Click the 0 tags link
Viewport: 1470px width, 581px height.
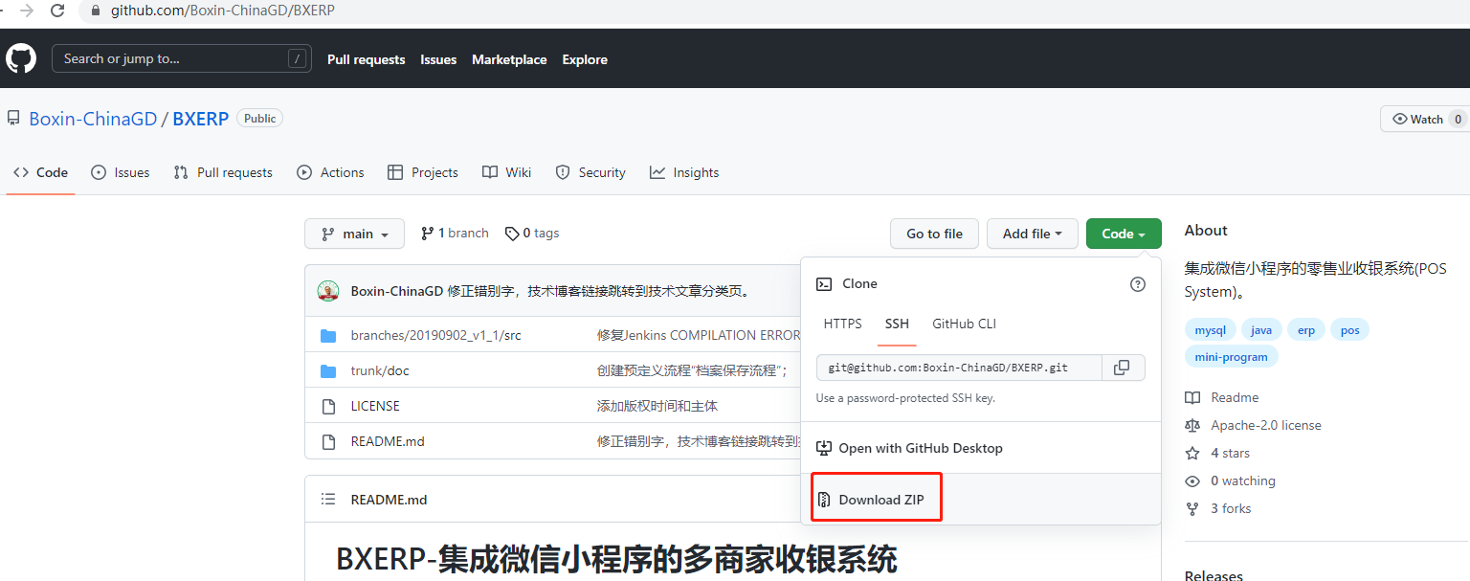click(x=532, y=234)
